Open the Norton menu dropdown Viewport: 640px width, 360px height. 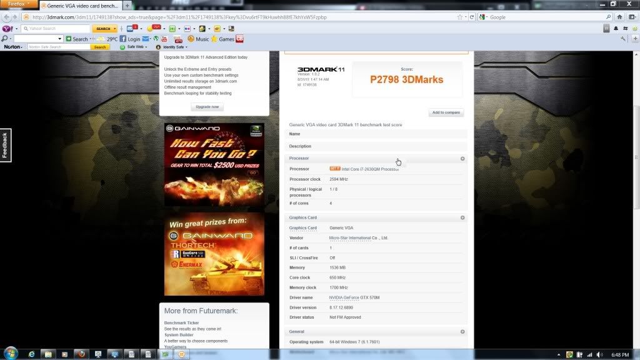[x=13, y=47]
